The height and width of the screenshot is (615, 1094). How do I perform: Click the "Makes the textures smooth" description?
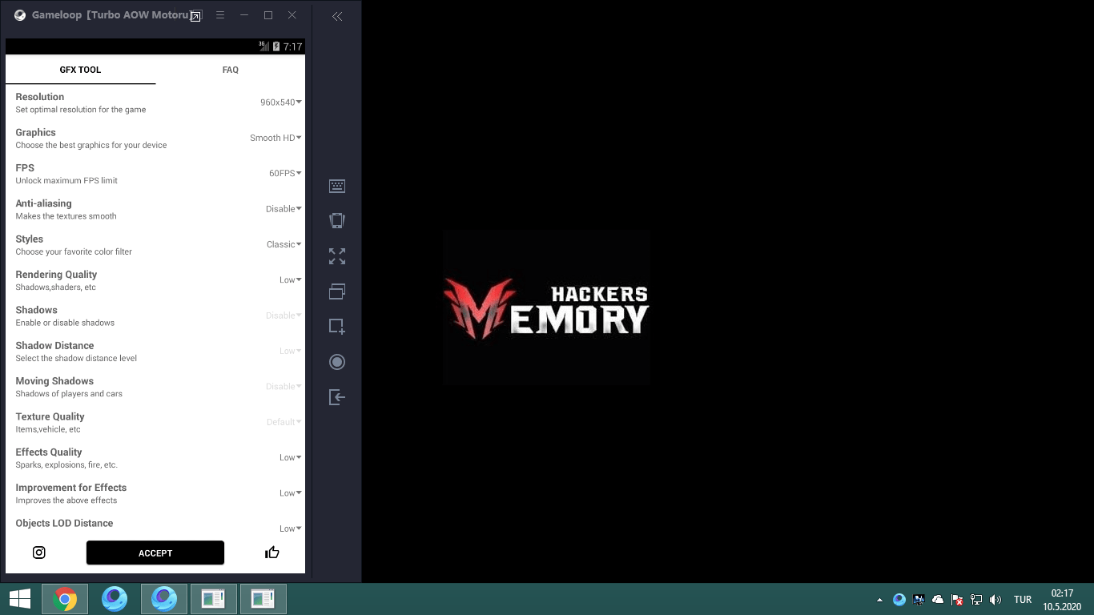click(66, 216)
